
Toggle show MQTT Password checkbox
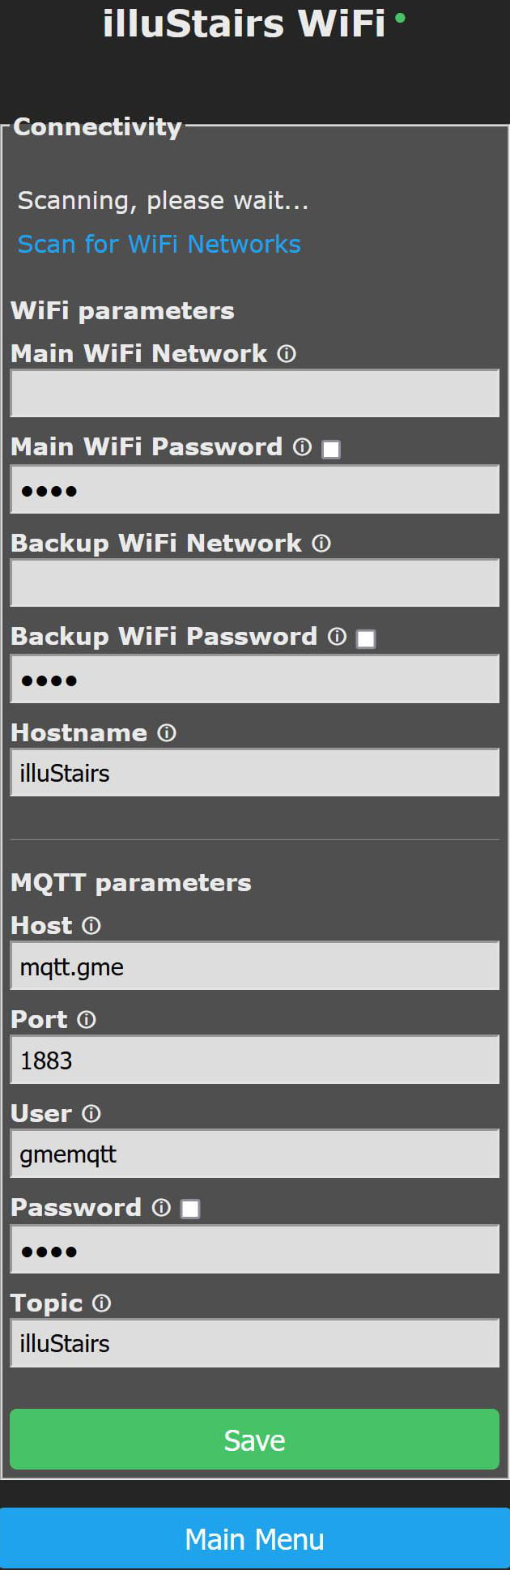click(190, 1209)
